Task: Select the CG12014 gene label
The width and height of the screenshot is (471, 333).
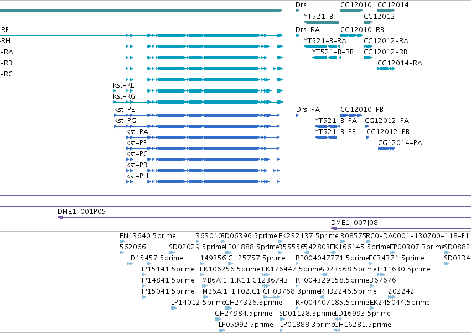Action: pos(393,5)
